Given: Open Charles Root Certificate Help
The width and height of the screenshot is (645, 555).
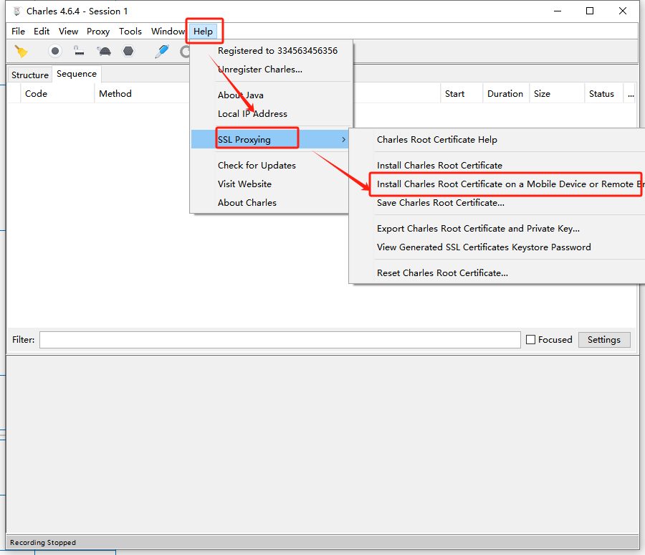Looking at the screenshot, I should [x=437, y=140].
